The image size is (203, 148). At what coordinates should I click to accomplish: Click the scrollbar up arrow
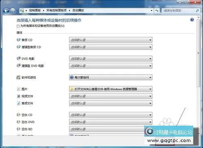click(x=199, y=17)
